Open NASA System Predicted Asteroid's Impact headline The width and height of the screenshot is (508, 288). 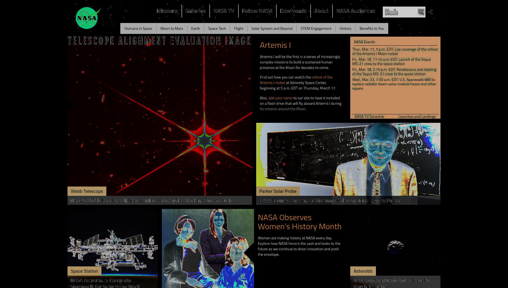pyautogui.click(x=391, y=283)
